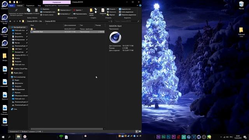
Task: Click the Explorer search field
Action: 127,21
